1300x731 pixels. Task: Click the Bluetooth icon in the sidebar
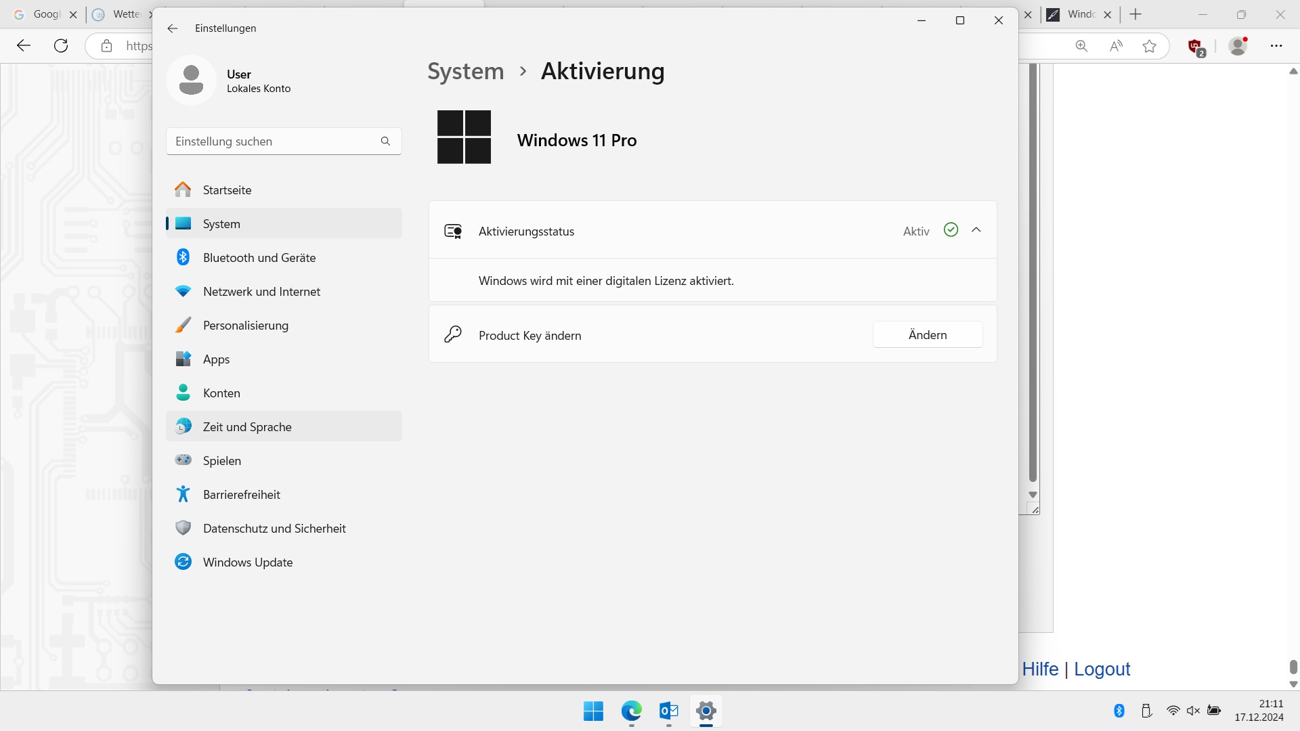[183, 257]
